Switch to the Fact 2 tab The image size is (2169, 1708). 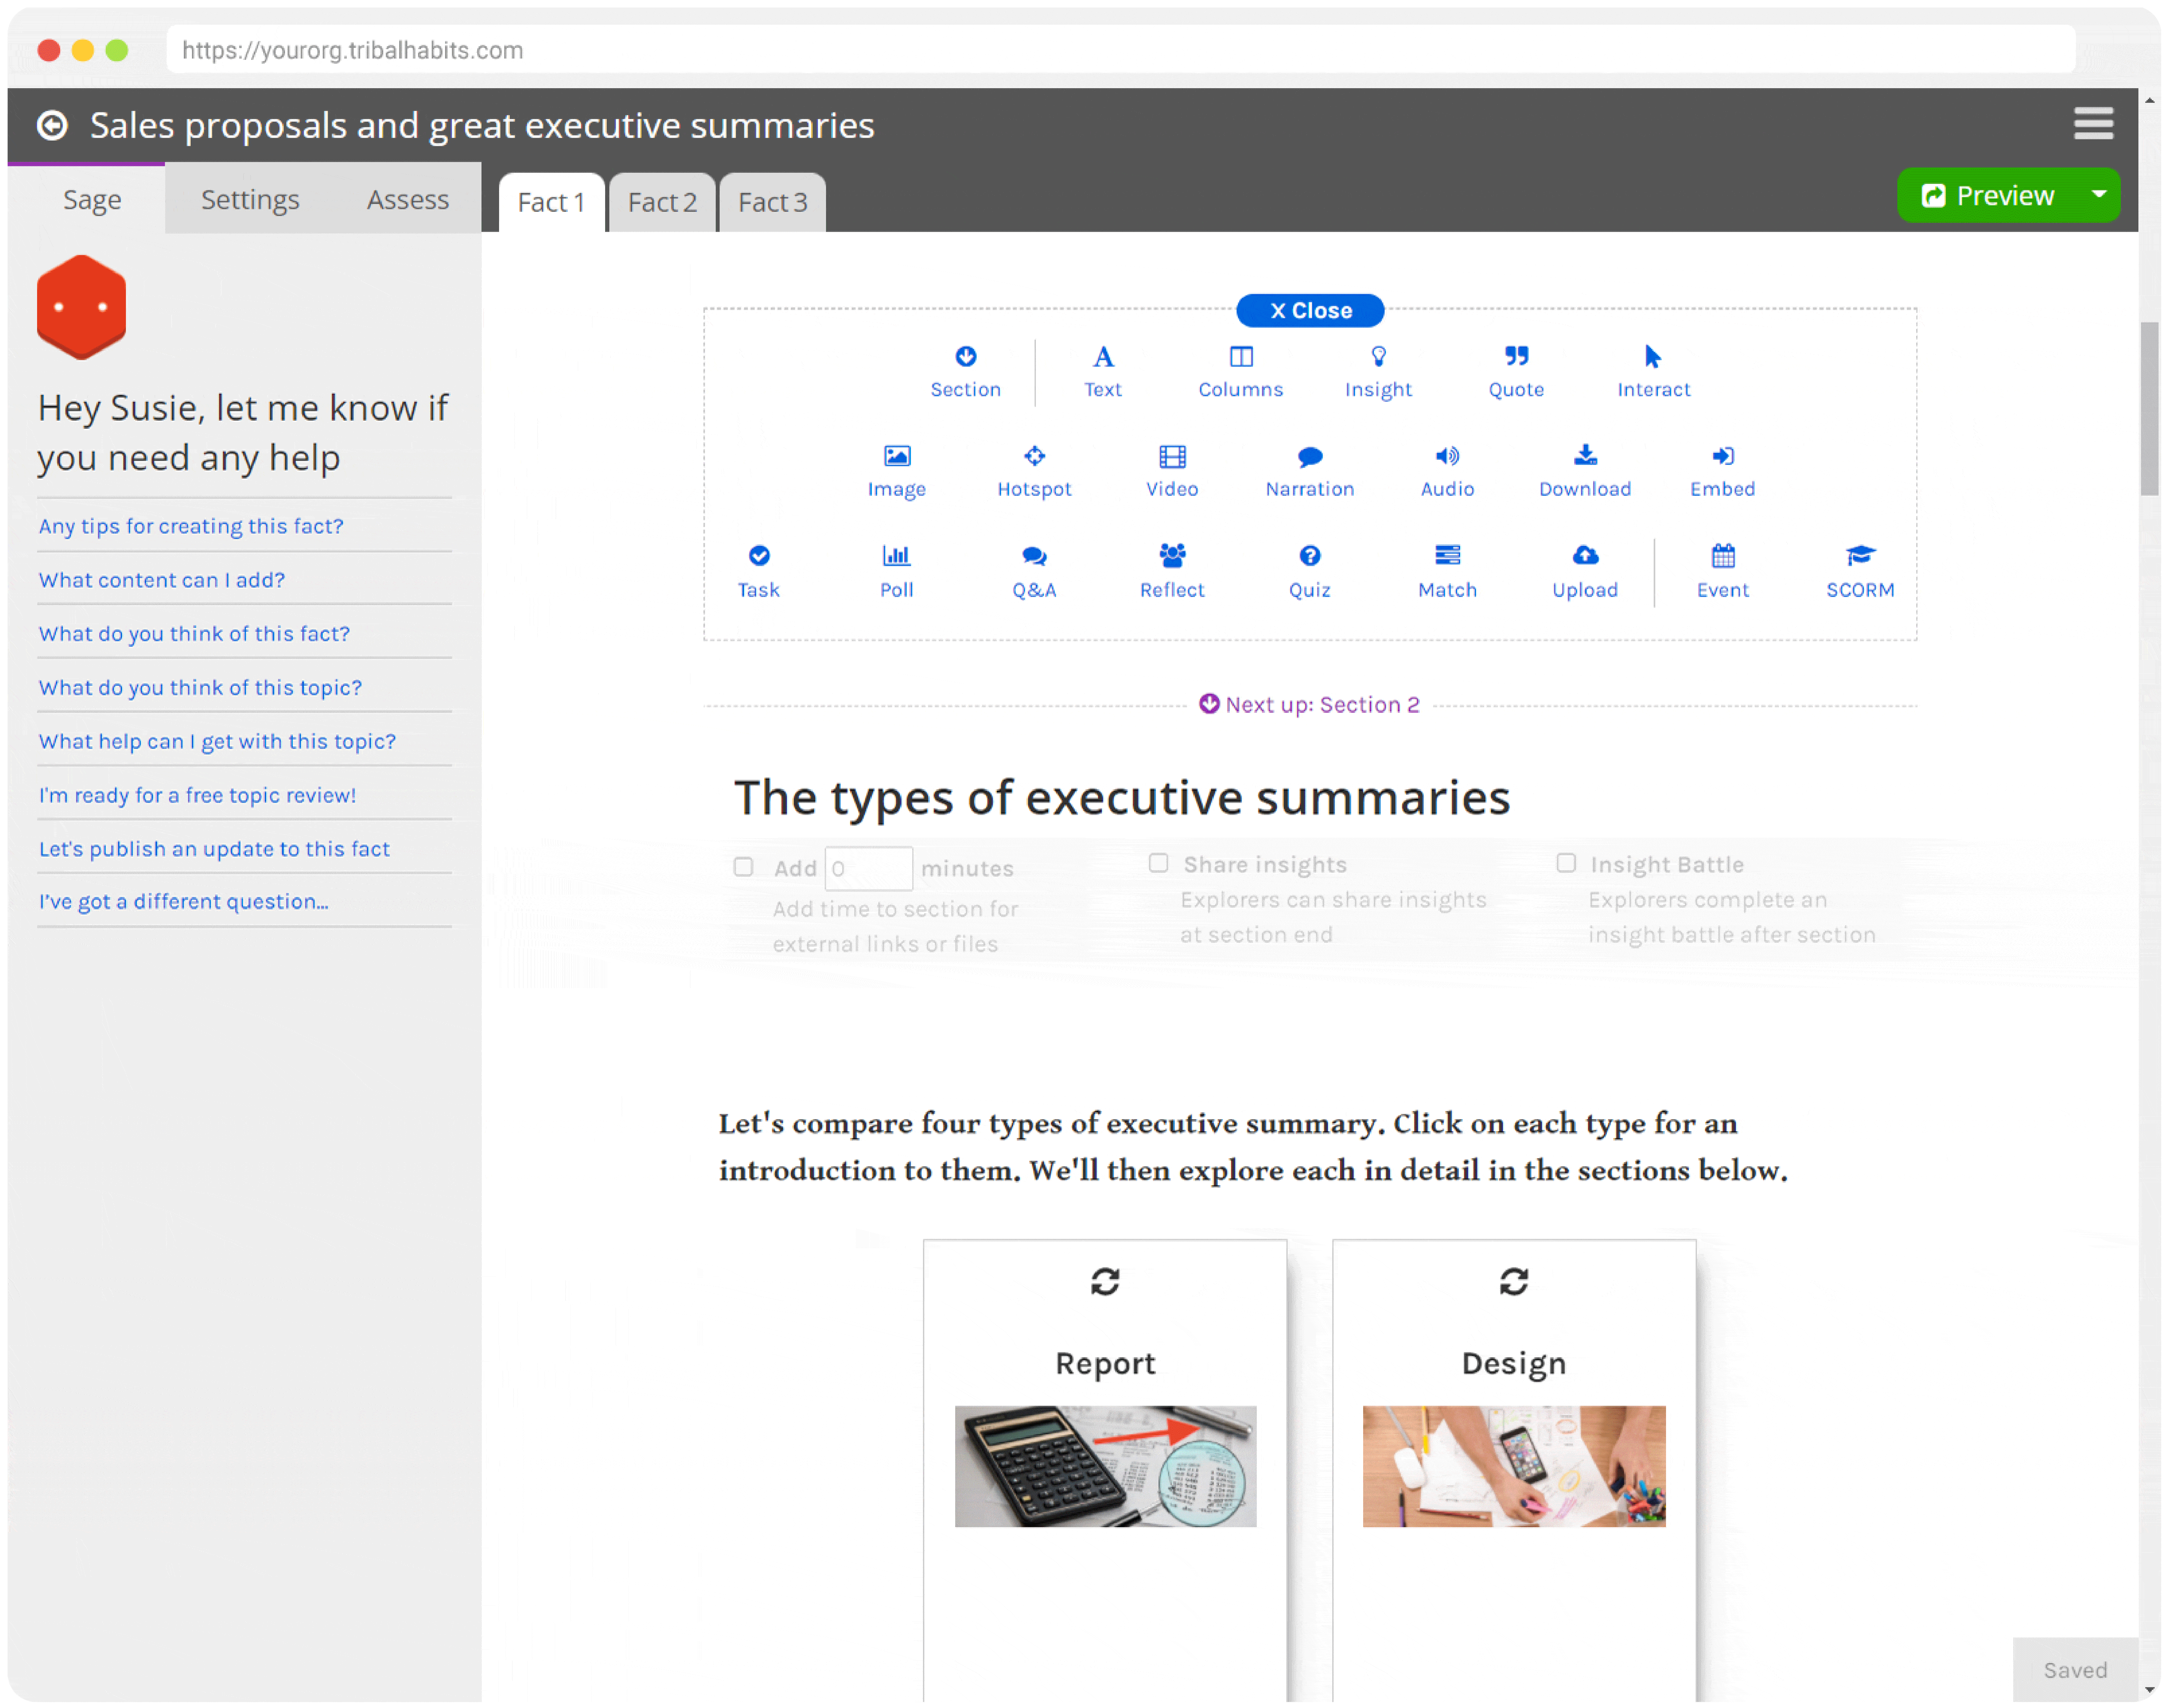[x=662, y=202]
